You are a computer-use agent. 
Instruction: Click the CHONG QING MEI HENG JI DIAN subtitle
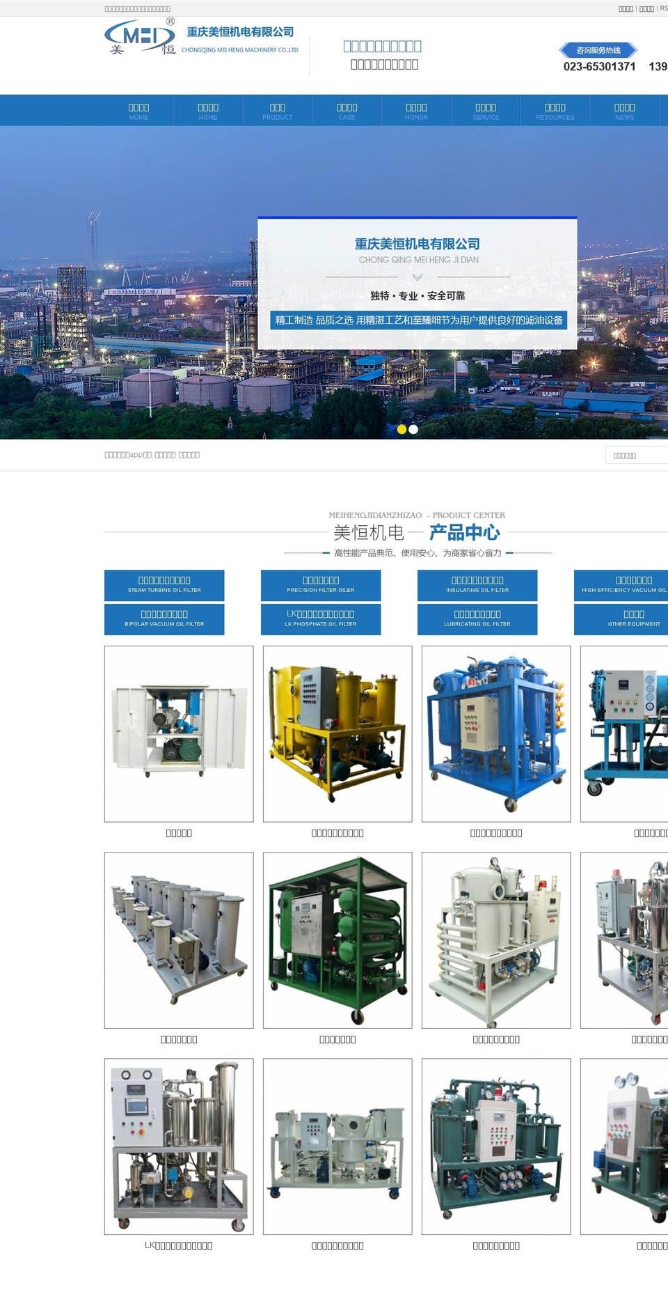click(419, 260)
